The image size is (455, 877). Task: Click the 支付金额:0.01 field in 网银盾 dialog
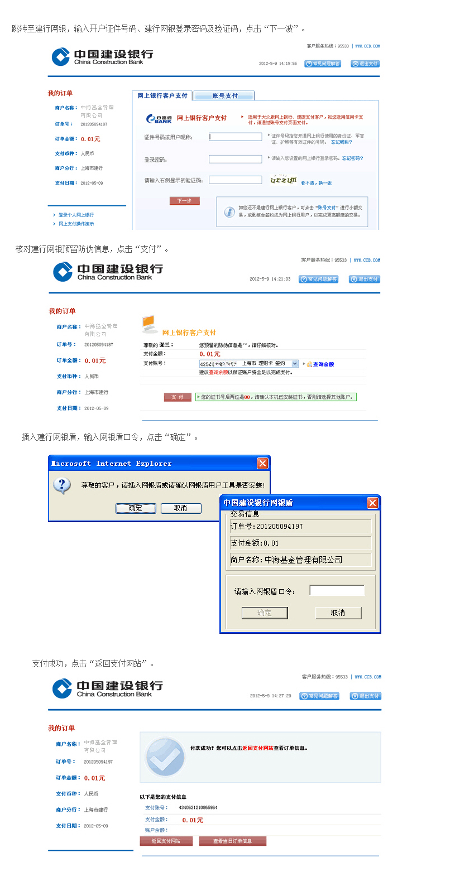(x=300, y=543)
